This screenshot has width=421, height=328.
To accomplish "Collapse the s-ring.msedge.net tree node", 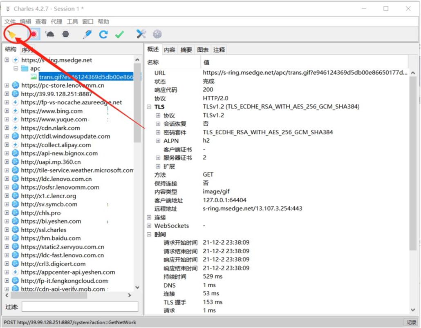I will (7, 60).
